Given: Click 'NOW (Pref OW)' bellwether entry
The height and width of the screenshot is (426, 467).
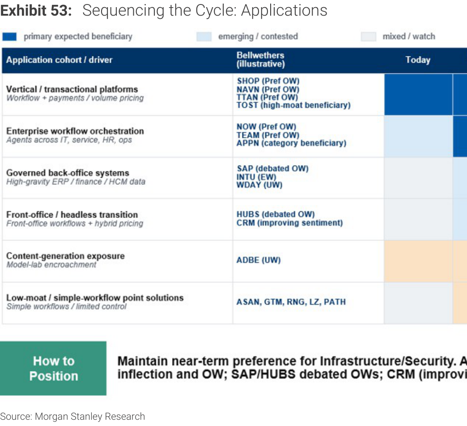Looking at the screenshot, I should point(267,127).
